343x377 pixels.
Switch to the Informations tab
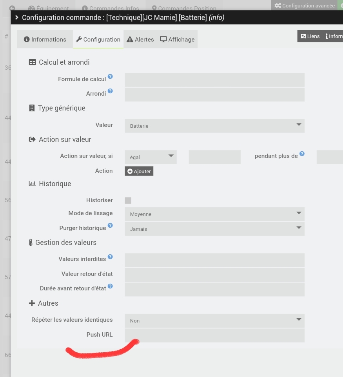click(45, 39)
